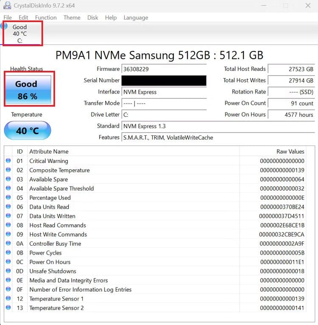Screen dimensions: 318x325
Task: Click status dot next to Percentage Used
Action: [x=8, y=198]
